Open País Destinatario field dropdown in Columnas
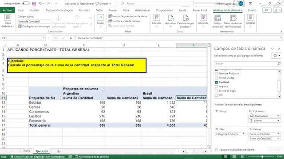This screenshot has width=284, height=159. click(x=278, y=116)
